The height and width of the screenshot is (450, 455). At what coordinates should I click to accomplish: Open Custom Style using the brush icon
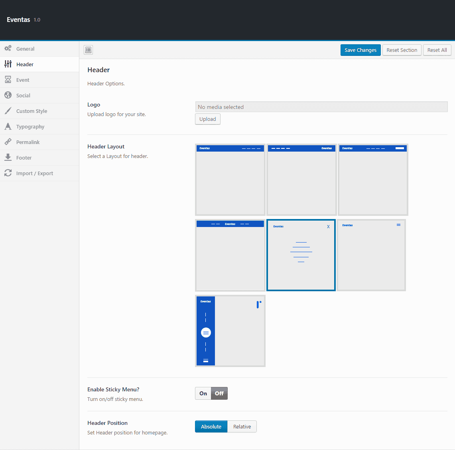point(8,111)
